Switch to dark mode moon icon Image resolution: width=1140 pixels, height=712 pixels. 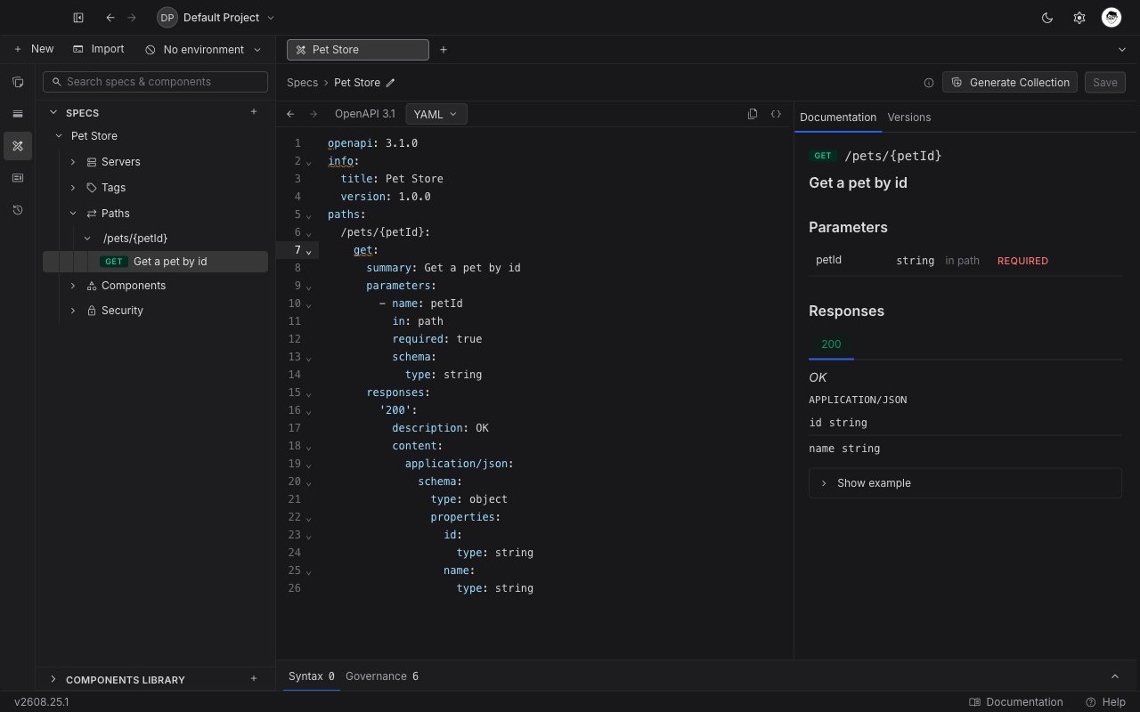coord(1047,18)
